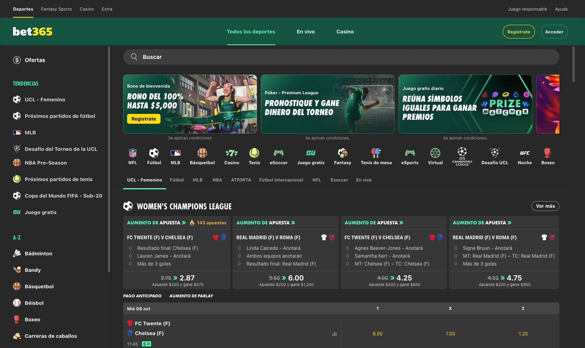
Task: Expand the AUMENTO DE APUESTA offer on FC Twente card
Action: pyautogui.click(x=156, y=223)
